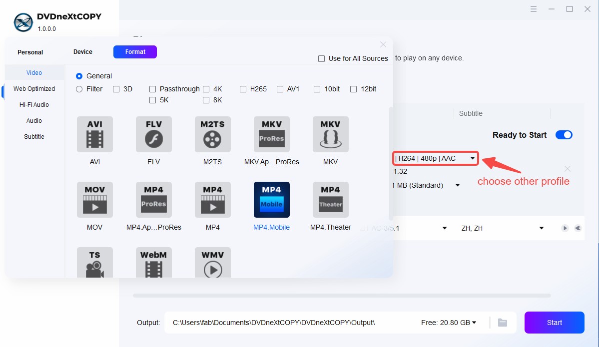Click round icon right of the play button
This screenshot has height=347, width=599.
[x=578, y=228]
